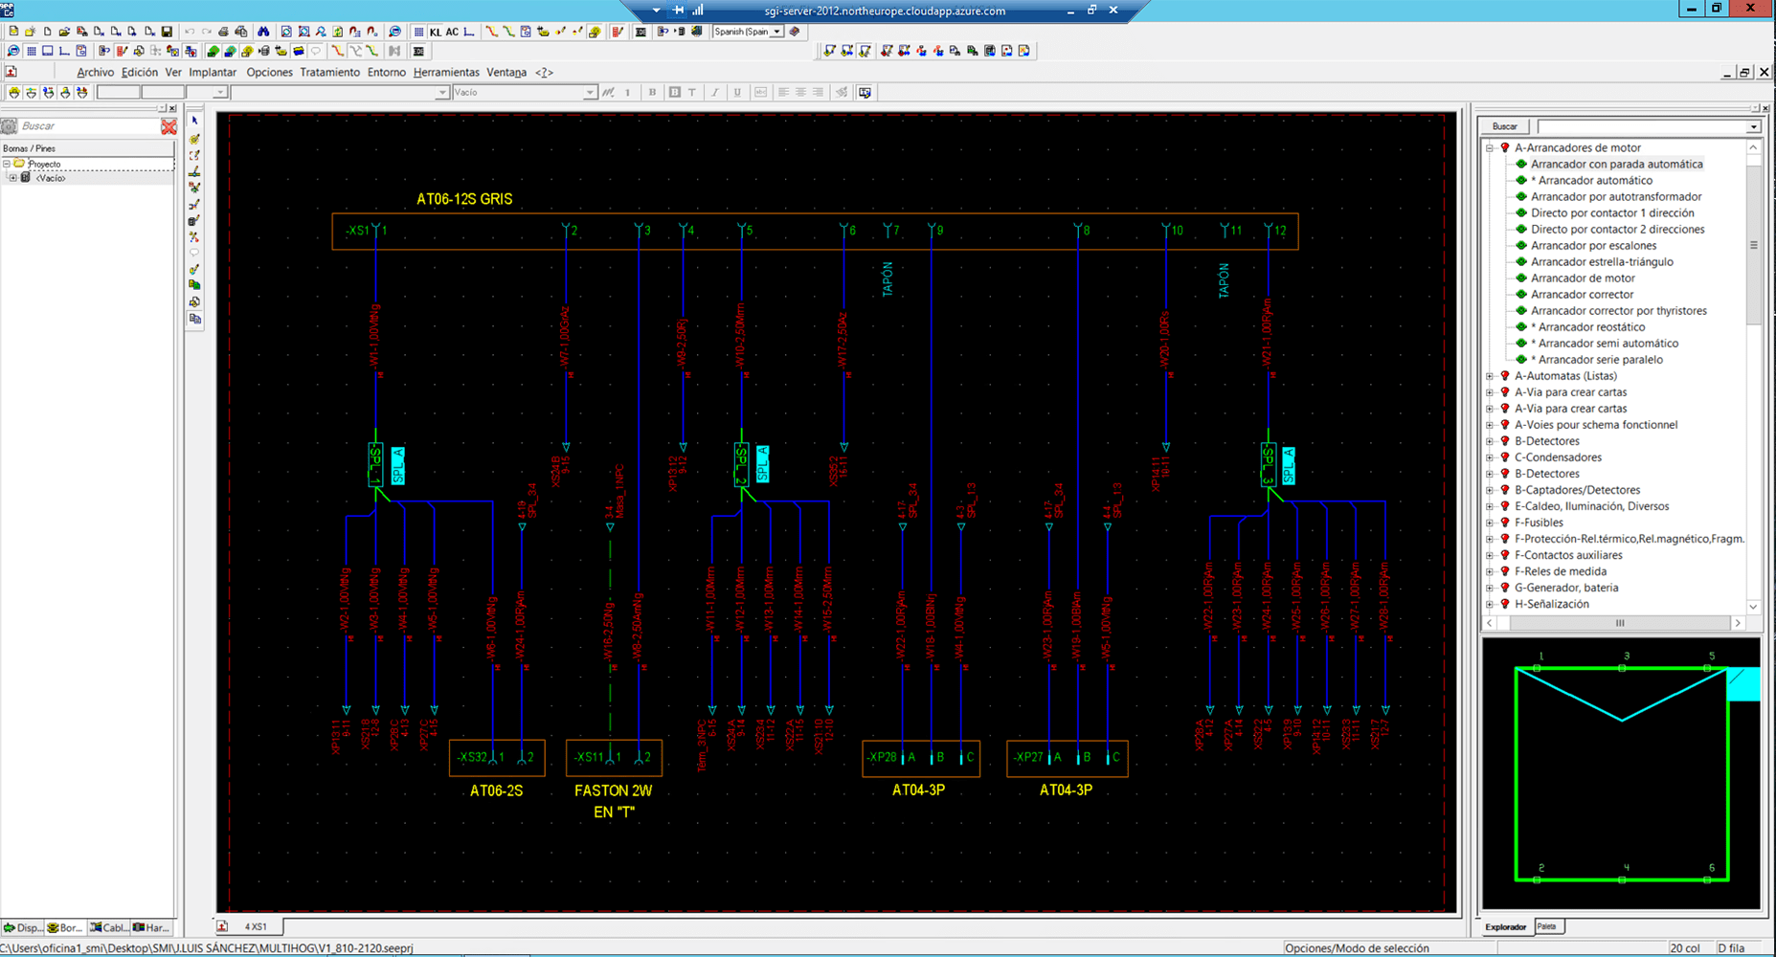Click the undo arrow icon

(190, 32)
